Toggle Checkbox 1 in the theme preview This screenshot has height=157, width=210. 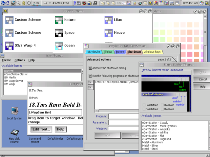click(x=161, y=105)
